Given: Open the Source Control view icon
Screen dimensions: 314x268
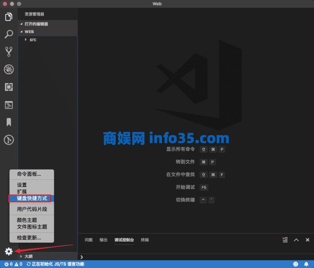Looking at the screenshot, I should coord(9,52).
